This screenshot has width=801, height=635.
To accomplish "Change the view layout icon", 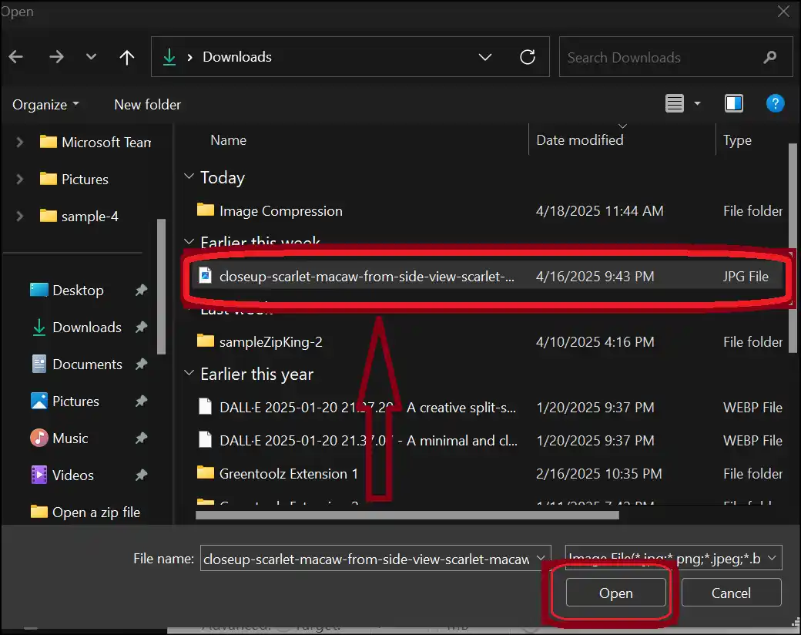I will pyautogui.click(x=675, y=104).
